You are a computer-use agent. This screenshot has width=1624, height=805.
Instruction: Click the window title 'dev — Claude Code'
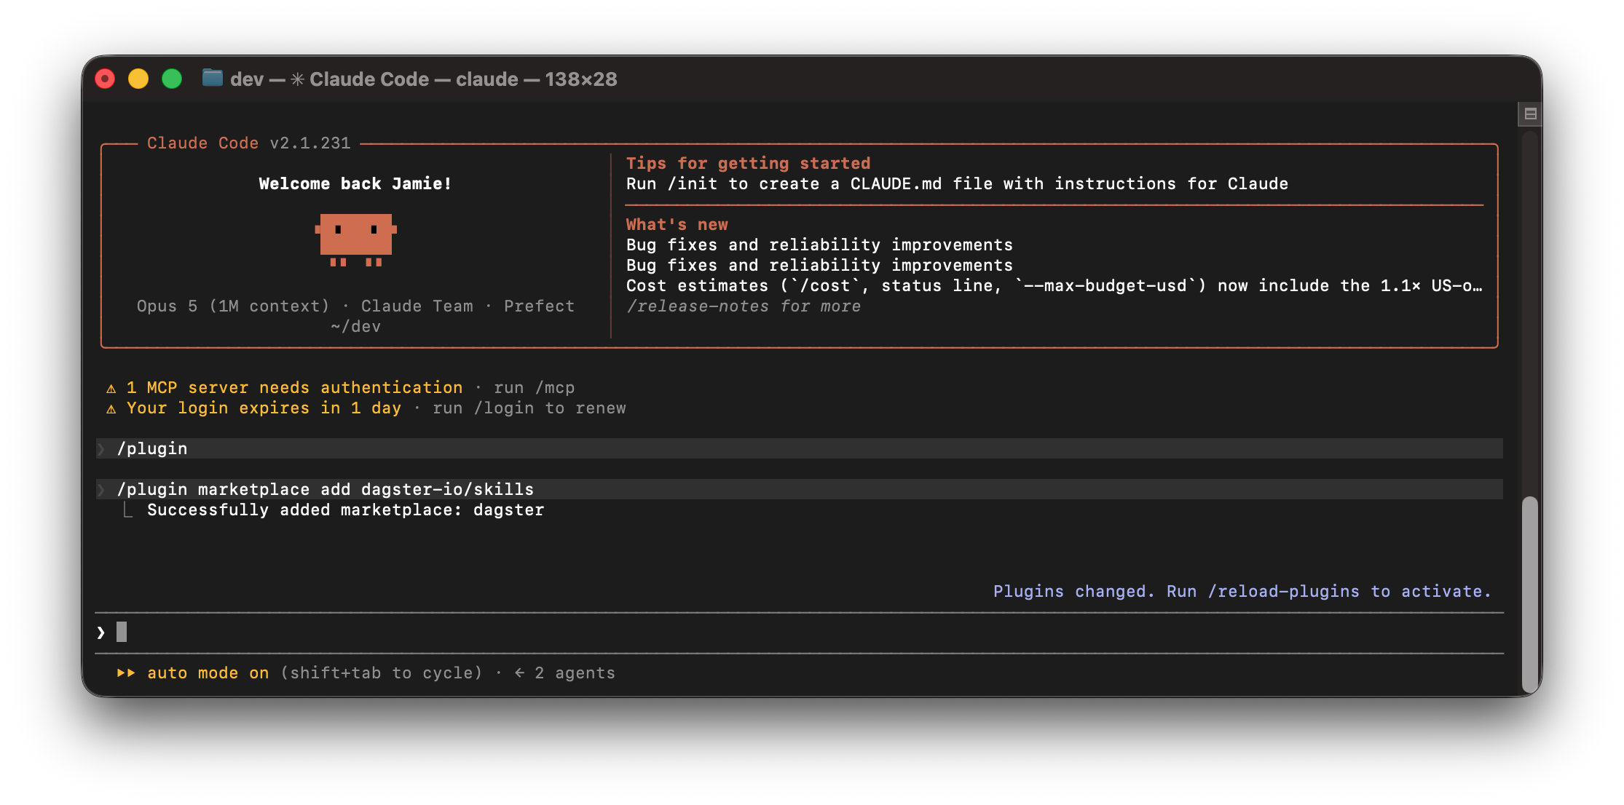tap(424, 79)
